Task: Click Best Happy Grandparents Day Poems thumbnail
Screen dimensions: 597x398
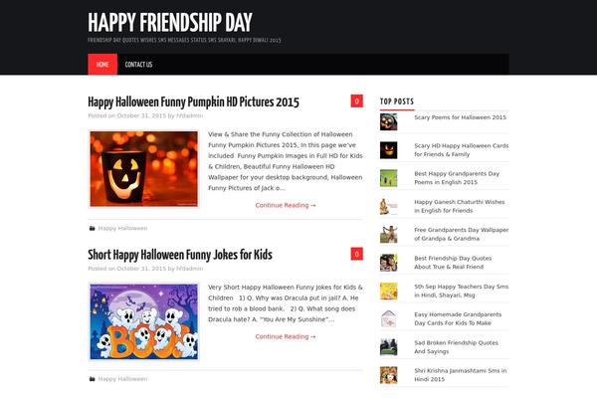Action: point(388,178)
